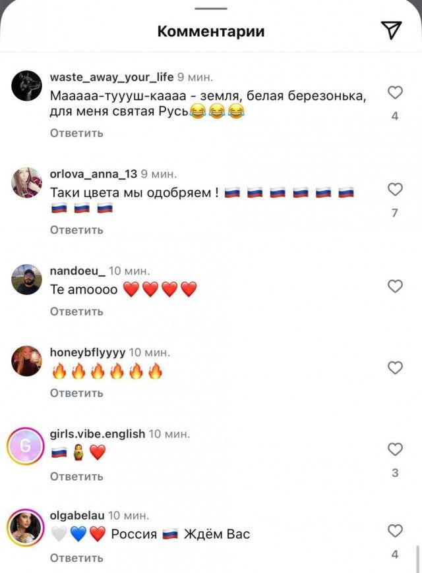Open username link olgabelau

tap(77, 515)
